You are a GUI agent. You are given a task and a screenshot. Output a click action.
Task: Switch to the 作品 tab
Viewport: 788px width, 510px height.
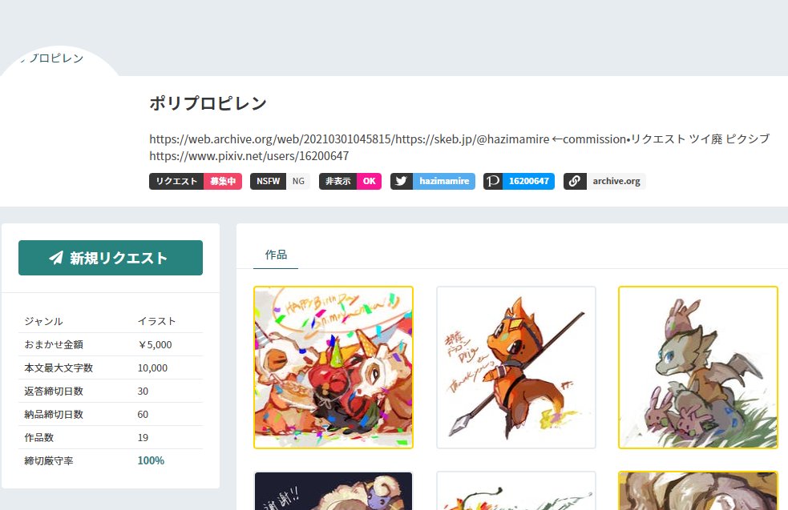[x=276, y=255]
